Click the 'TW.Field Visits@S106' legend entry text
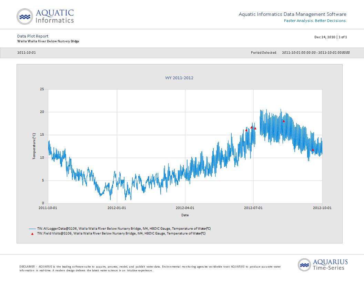364x281 pixels. 121,233
